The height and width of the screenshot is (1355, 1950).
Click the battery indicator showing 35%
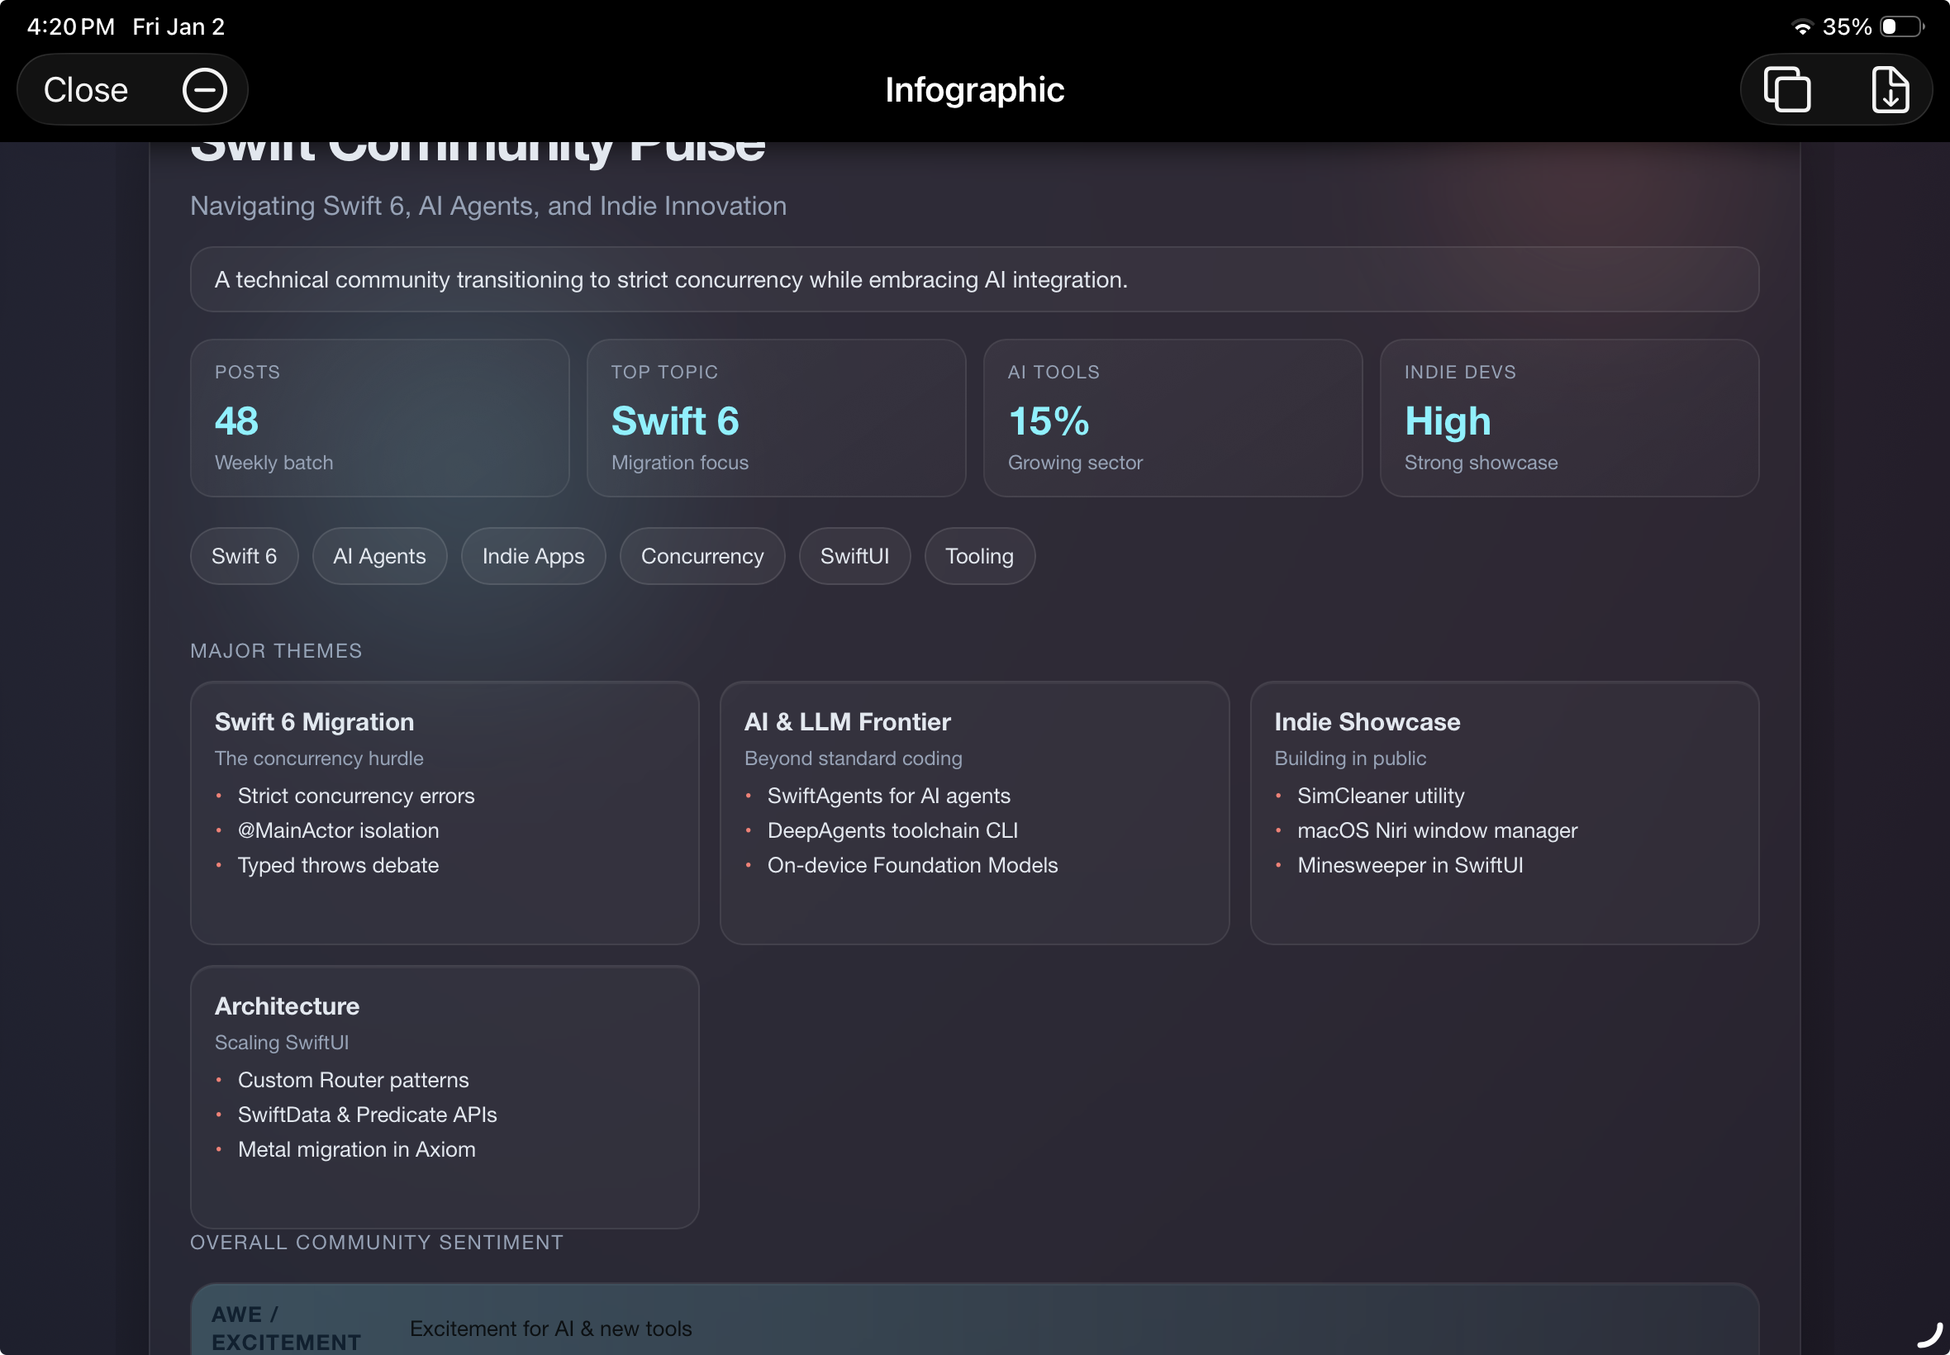(x=1899, y=26)
